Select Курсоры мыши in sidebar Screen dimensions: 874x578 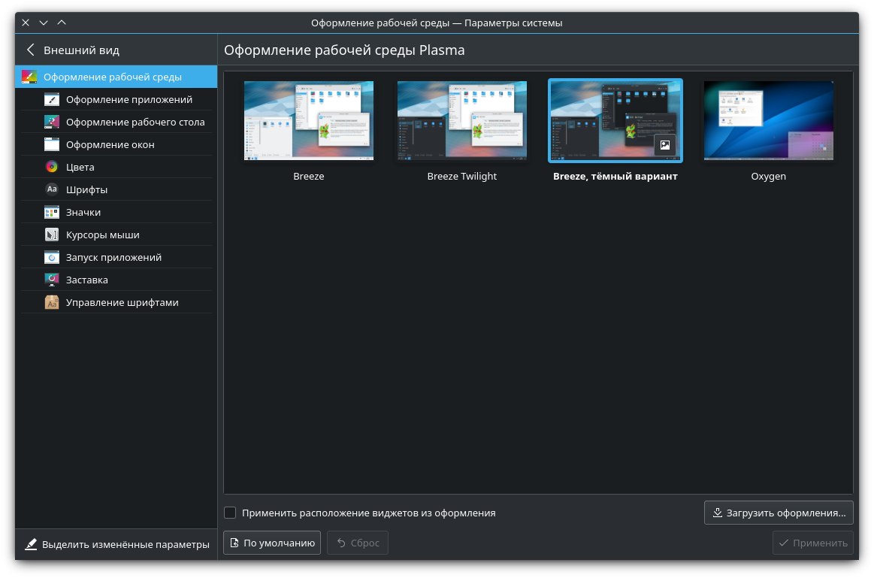tap(116, 235)
